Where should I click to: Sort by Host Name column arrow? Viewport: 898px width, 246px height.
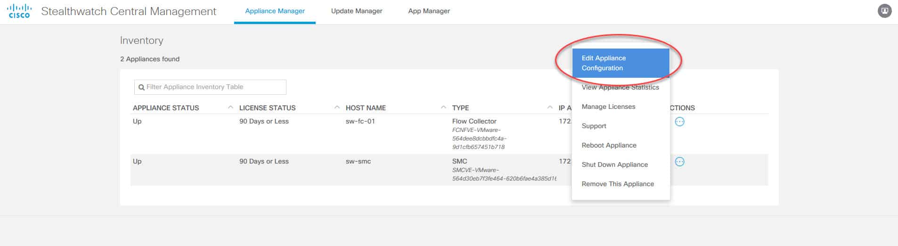coord(443,107)
